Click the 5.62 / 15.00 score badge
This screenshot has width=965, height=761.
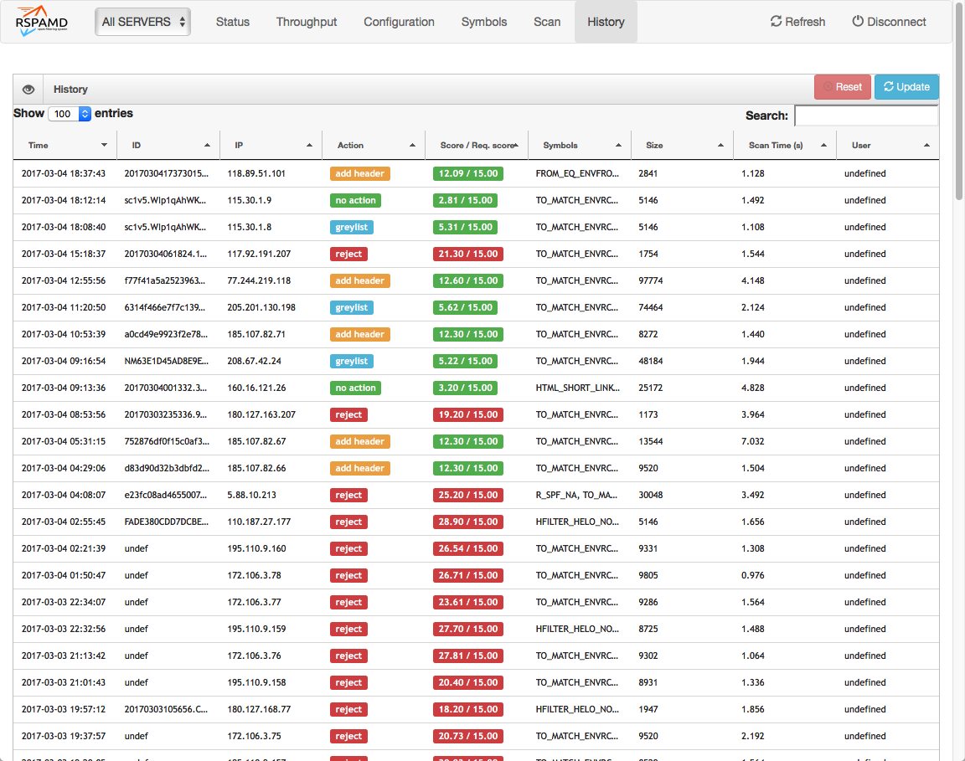pyautogui.click(x=465, y=307)
